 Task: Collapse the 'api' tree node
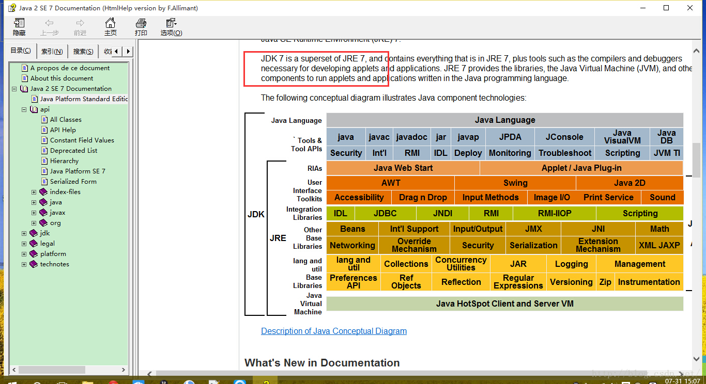coord(24,109)
